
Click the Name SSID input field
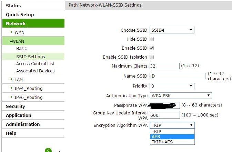point(178,76)
